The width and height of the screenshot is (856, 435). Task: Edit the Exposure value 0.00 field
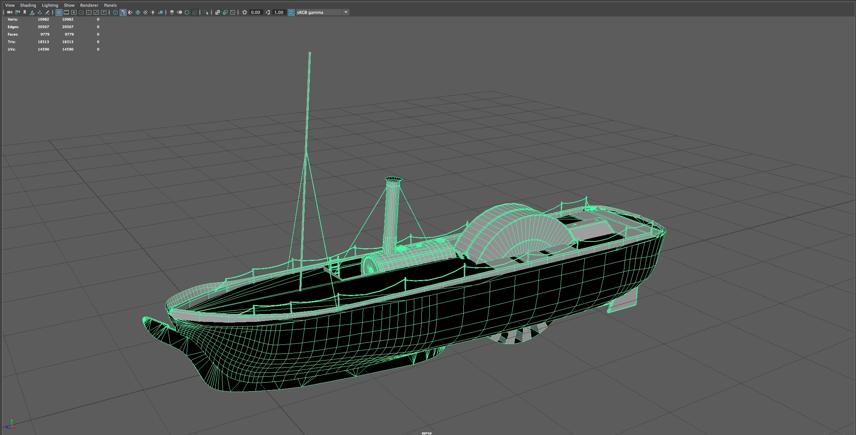coord(255,12)
